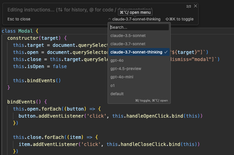
Task: Click 'constructor(target) {' line
Action: (37, 38)
